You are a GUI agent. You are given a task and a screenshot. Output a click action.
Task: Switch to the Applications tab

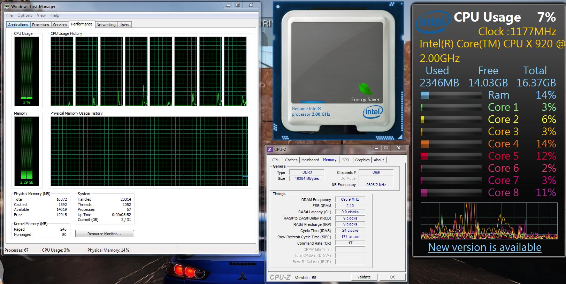pos(18,25)
